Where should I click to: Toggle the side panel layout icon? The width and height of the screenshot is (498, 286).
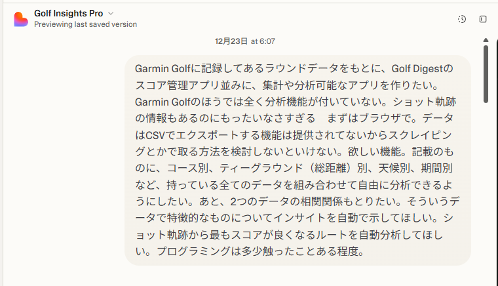483,19
